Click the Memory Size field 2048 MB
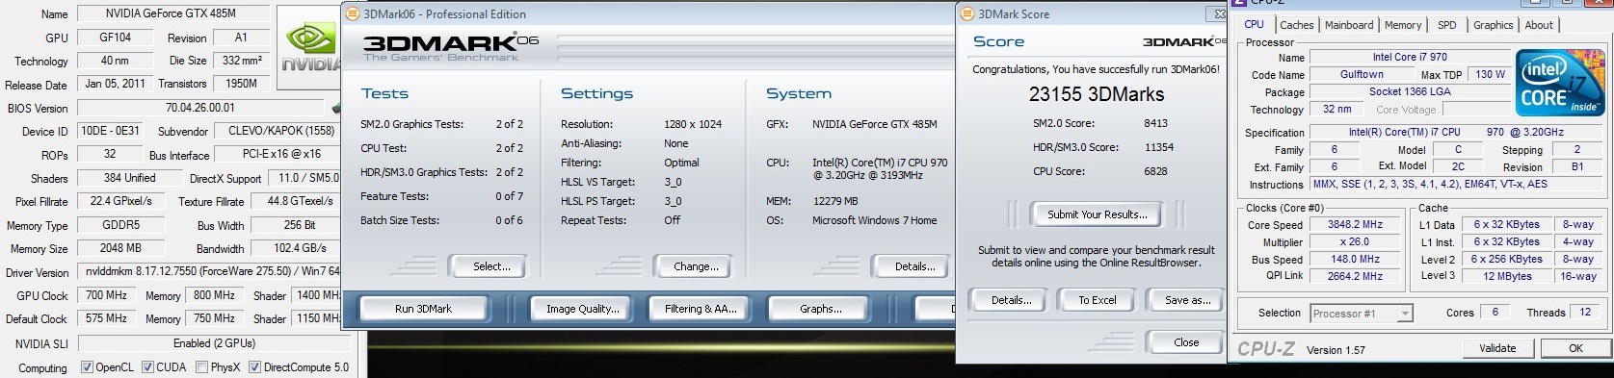Viewport: 1614px width, 378px height. 120,248
